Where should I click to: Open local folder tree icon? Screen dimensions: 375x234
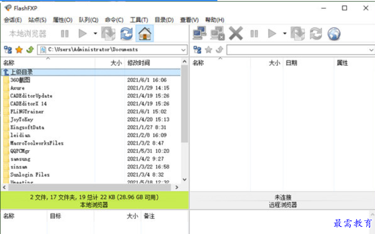coord(8,50)
